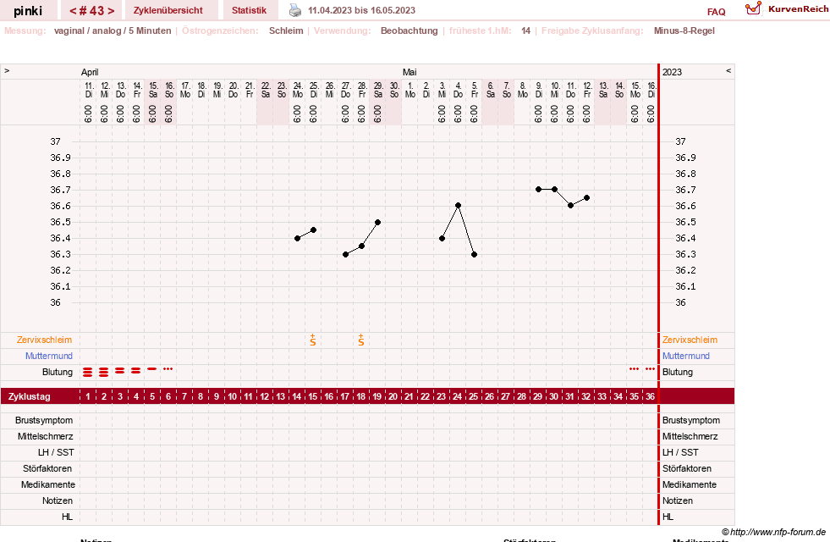This screenshot has height=542, width=830.
Task: Select temperature point 36.5 on cycle day 19
Action: 378,223
